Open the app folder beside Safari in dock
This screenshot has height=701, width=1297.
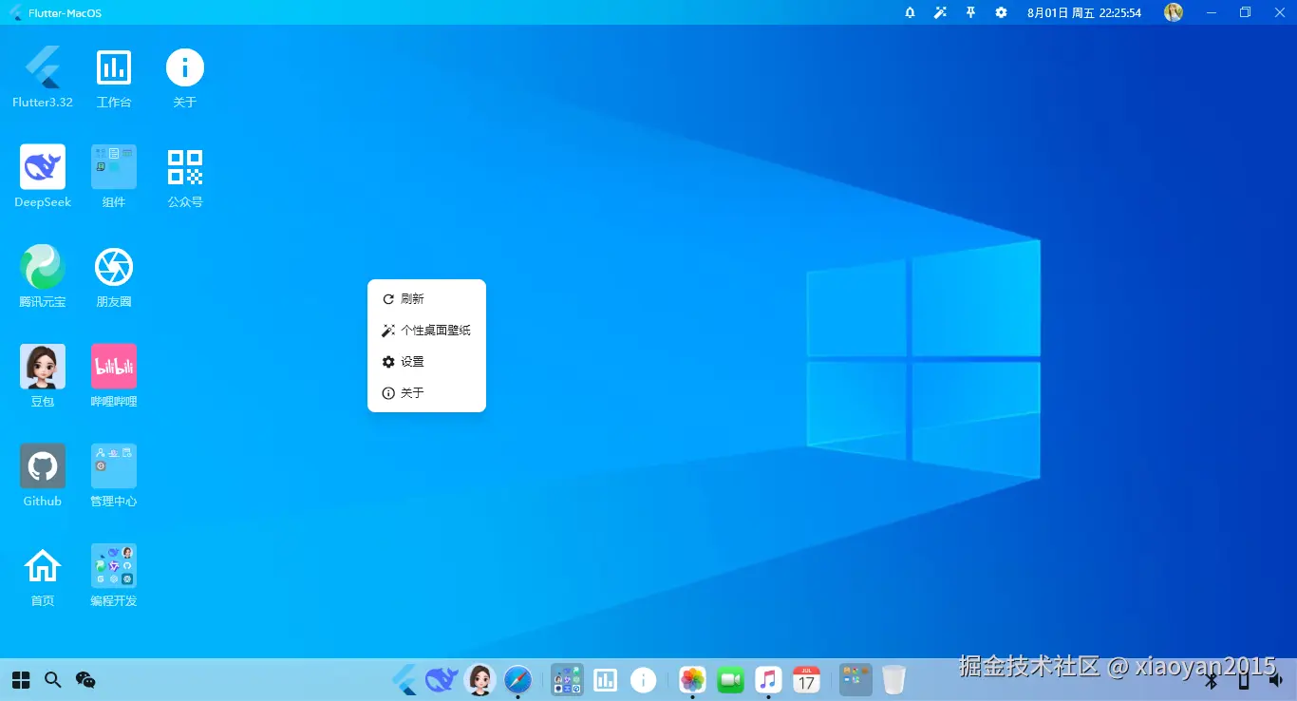click(568, 679)
